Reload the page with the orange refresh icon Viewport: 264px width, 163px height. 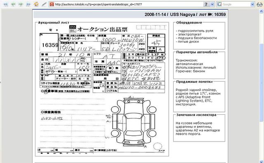(x=36, y=4)
